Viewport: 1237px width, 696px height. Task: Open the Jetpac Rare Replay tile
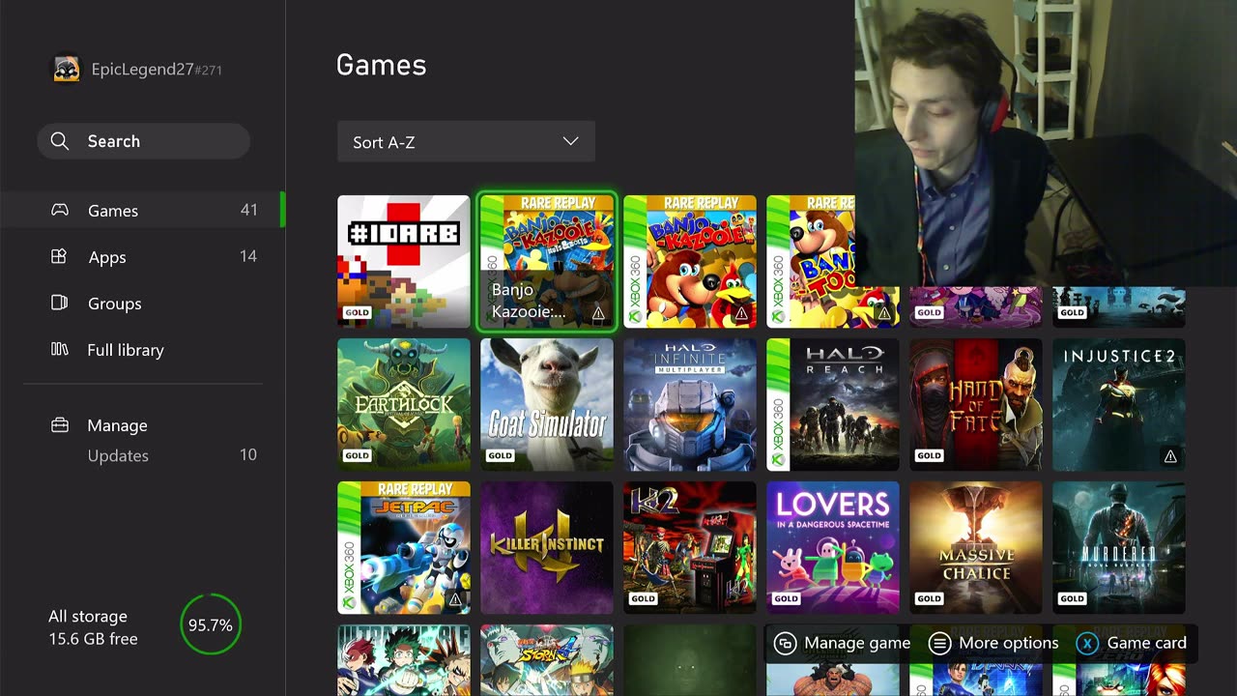(403, 548)
